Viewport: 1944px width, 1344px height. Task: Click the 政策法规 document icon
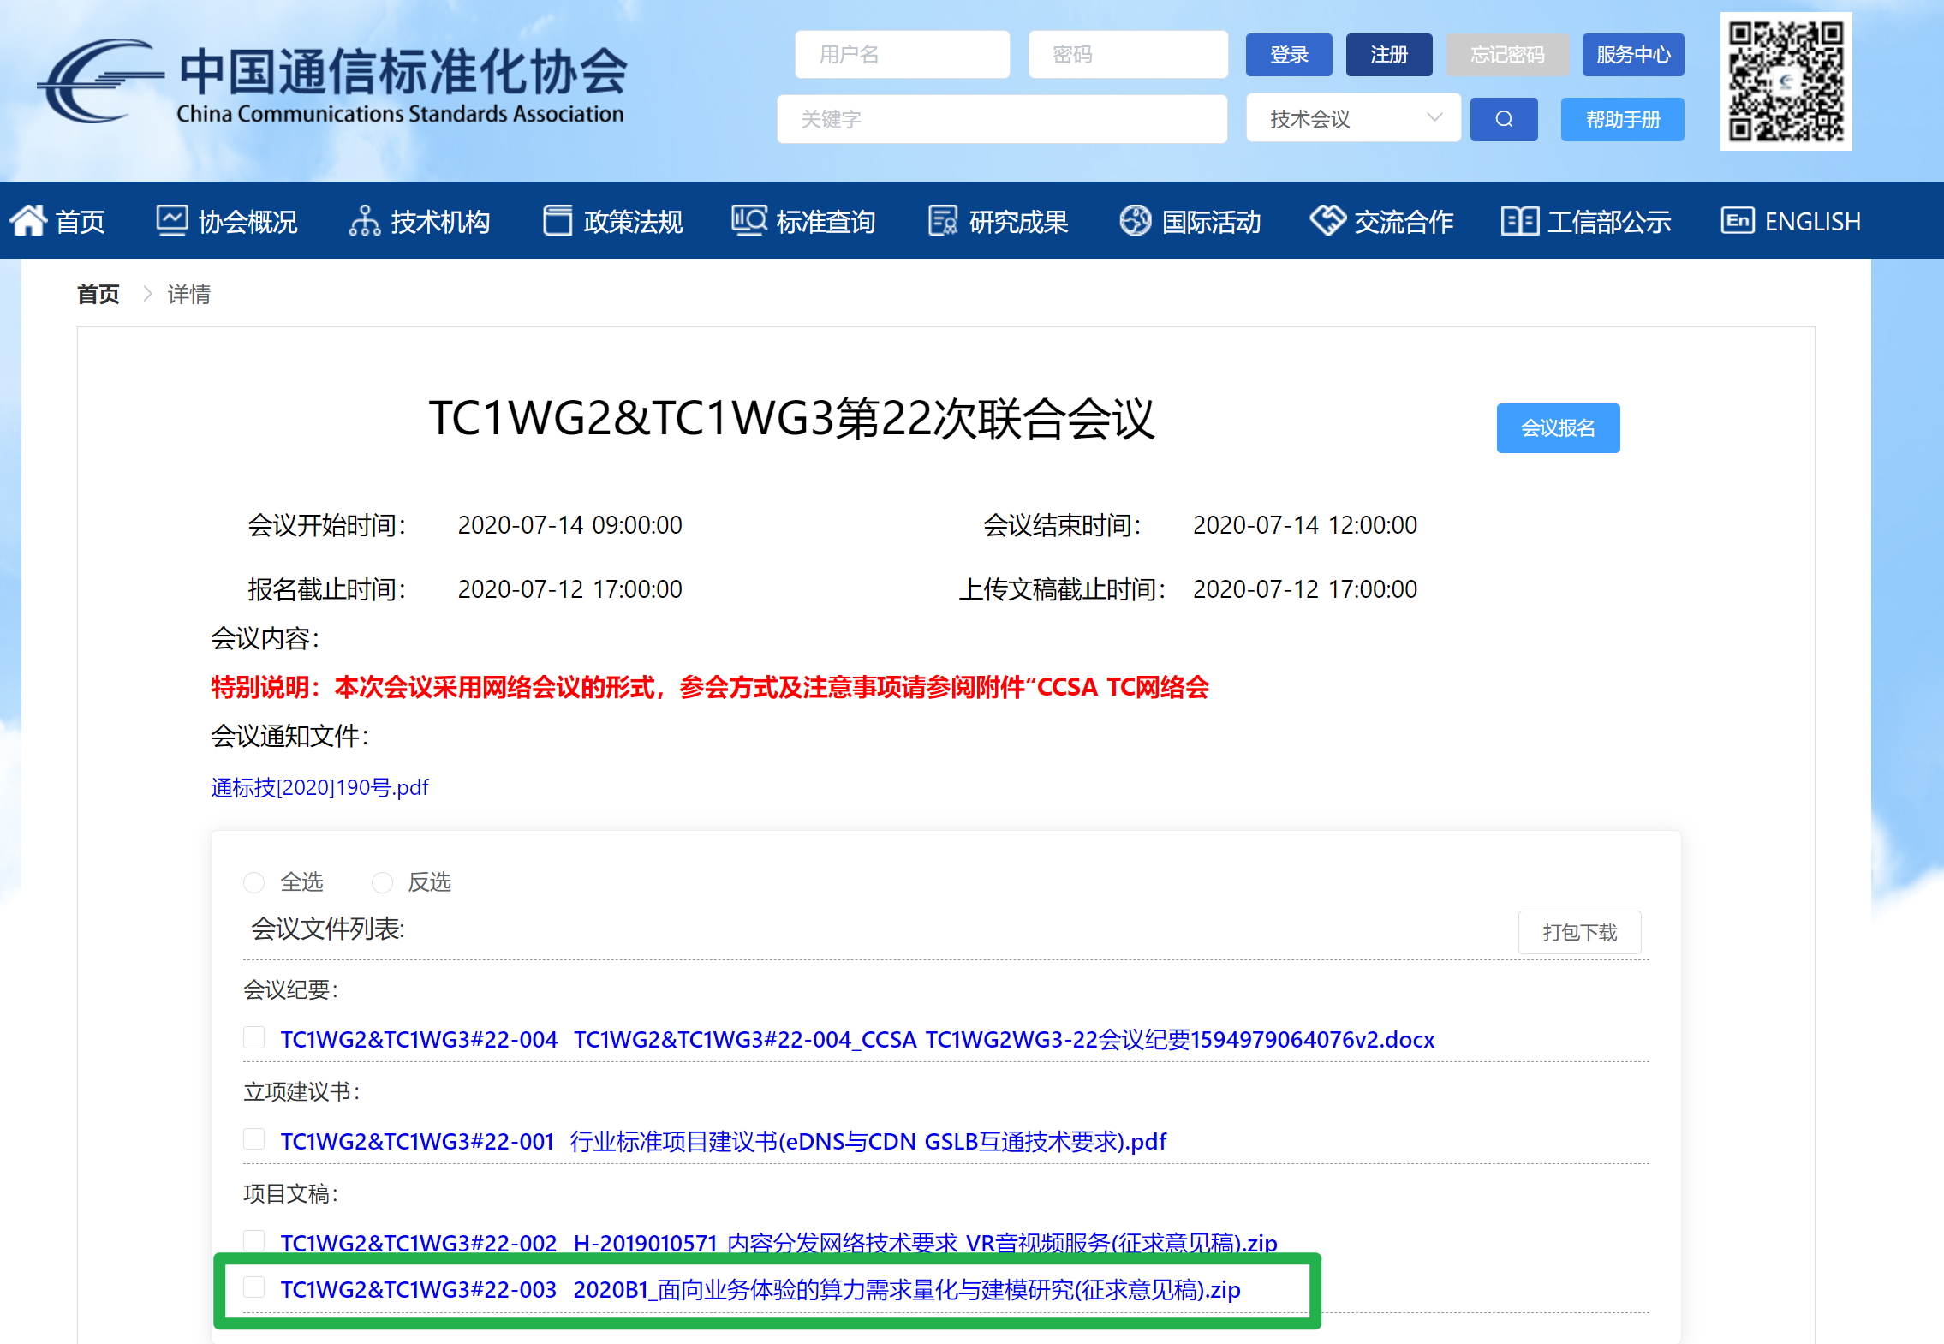point(558,221)
